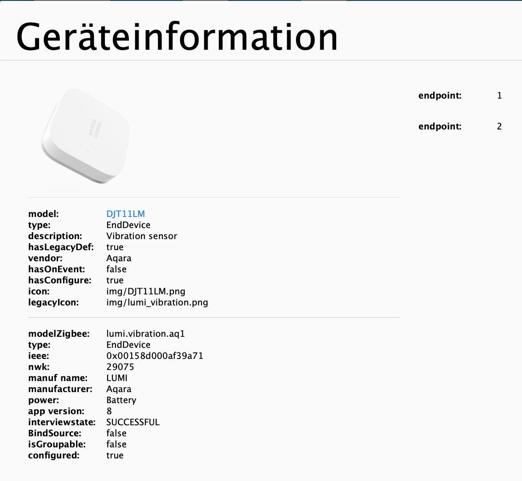The width and height of the screenshot is (522, 481).
Task: Click the manuf name value 'LUMI'
Action: 117,378
